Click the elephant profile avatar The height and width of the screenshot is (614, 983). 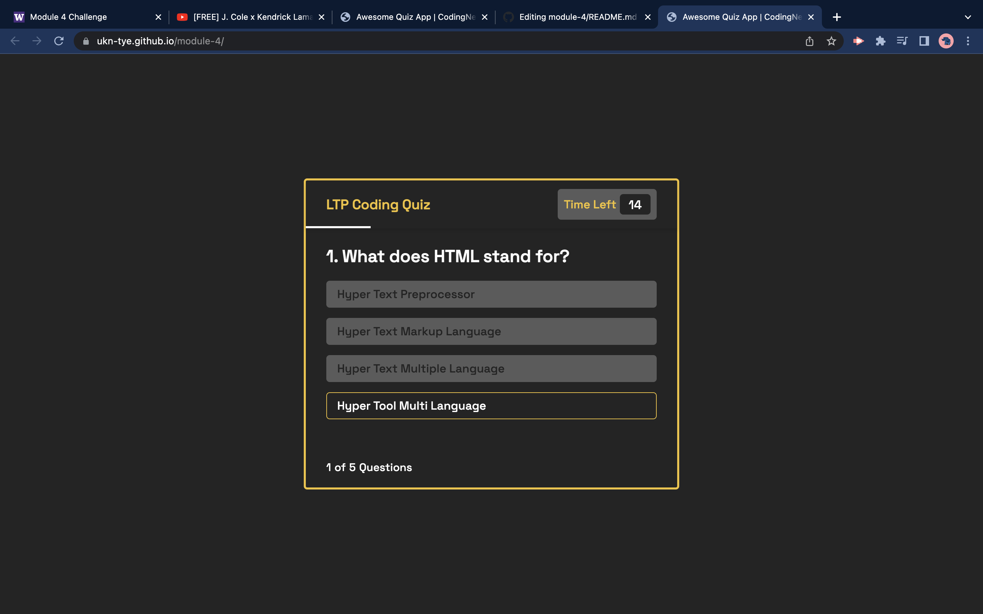946,41
